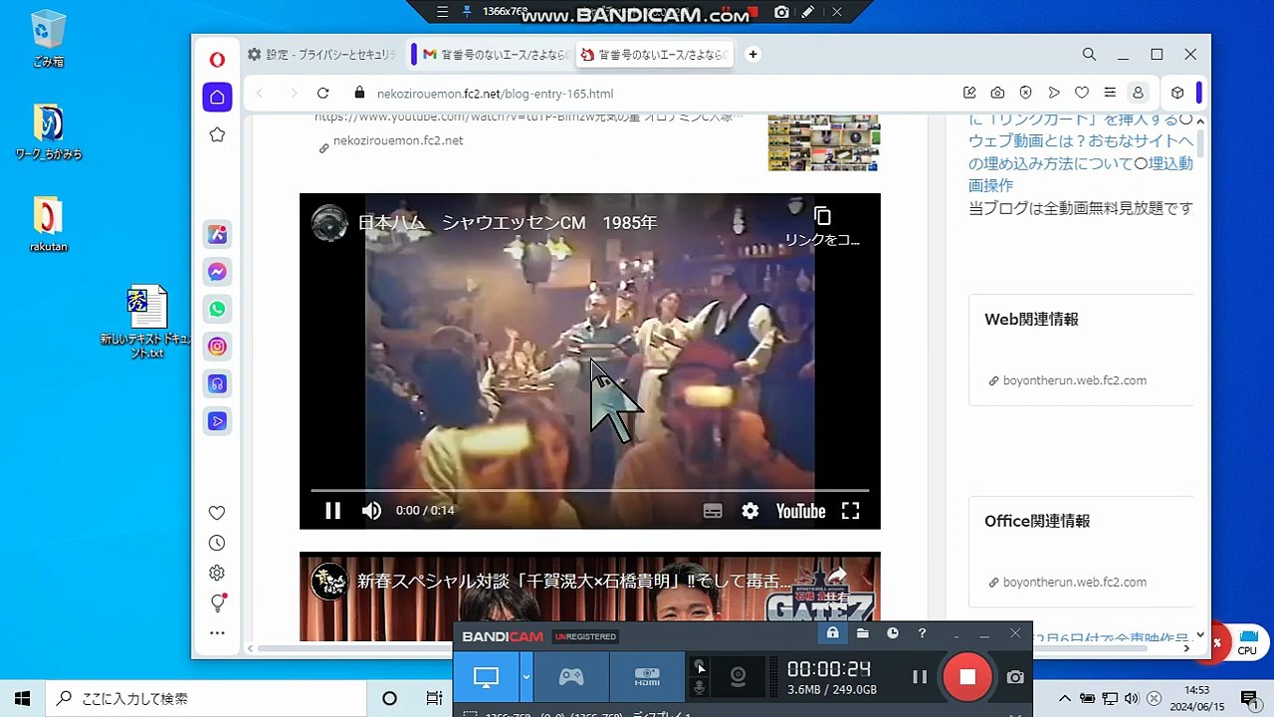Open the Windows Start menu
Viewport: 1274px width, 717px height.
point(22,698)
